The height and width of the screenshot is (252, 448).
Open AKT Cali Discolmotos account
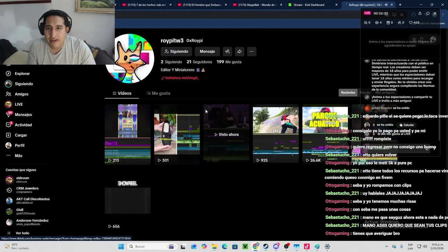click(28, 201)
